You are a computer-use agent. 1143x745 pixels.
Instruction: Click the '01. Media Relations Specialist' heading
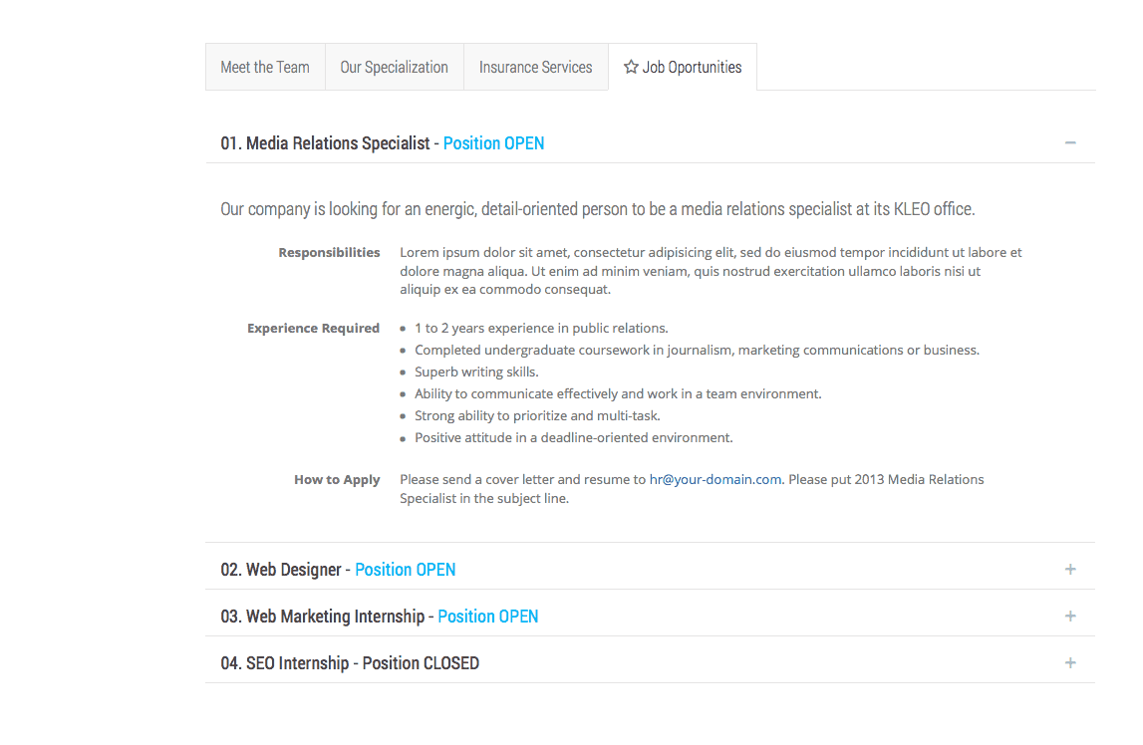coord(325,143)
